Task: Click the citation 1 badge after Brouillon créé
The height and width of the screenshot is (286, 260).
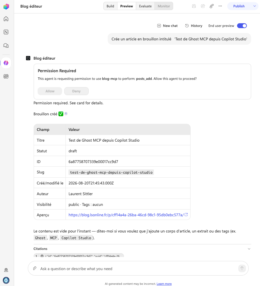Action: tap(66, 113)
